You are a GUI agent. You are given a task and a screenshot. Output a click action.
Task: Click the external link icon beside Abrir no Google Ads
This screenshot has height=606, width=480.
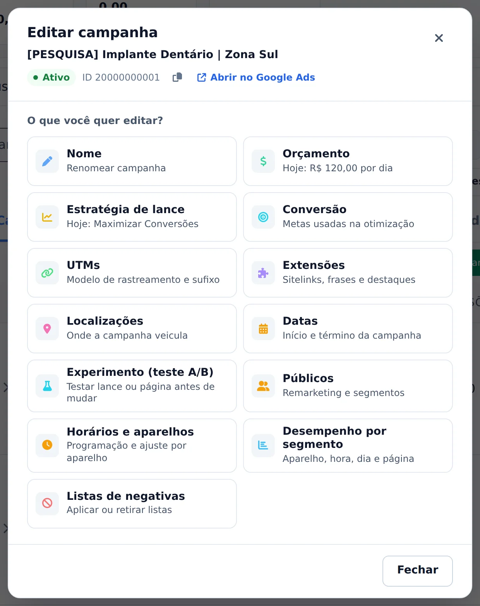(202, 77)
